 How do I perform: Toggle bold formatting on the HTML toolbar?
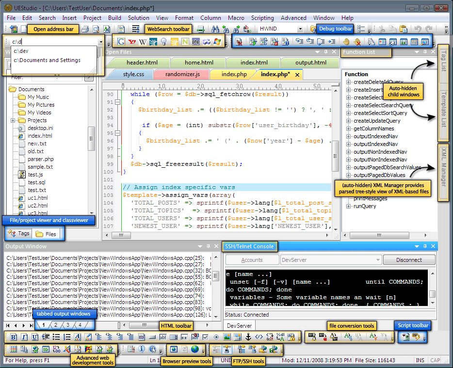[x=13, y=336]
